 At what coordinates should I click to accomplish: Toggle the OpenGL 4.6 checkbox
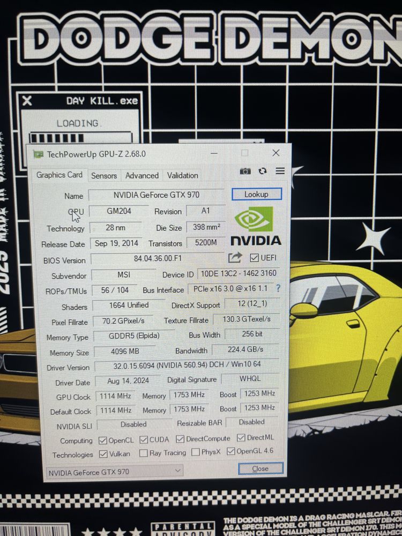click(230, 451)
